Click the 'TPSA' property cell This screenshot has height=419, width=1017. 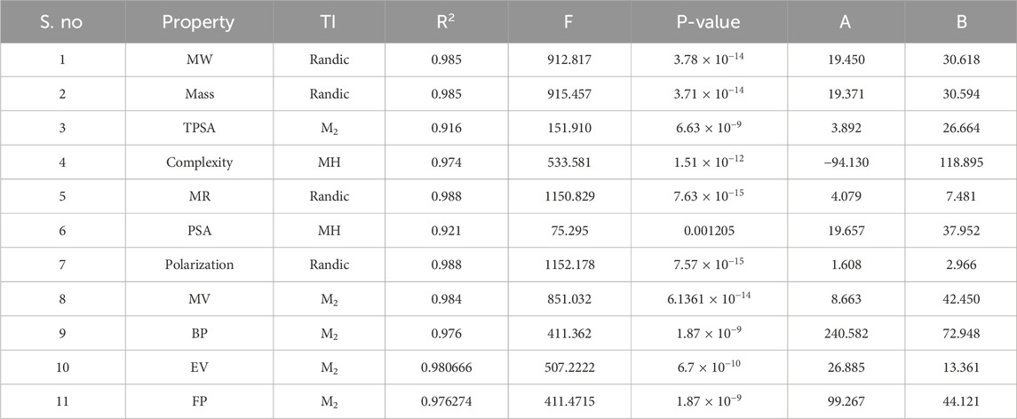pos(197,129)
